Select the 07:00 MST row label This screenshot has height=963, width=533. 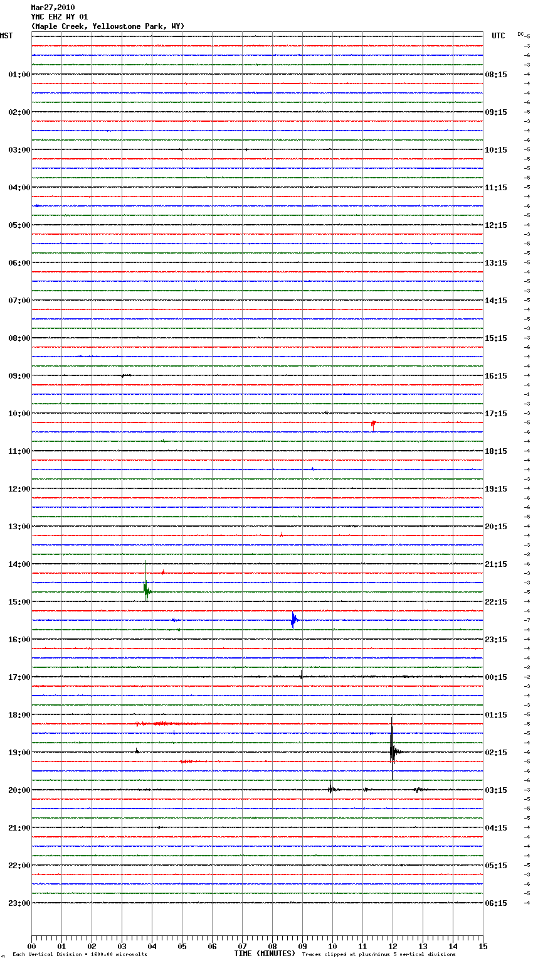pyautogui.click(x=19, y=301)
